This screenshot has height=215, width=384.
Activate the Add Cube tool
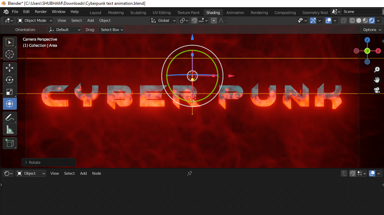click(10, 143)
